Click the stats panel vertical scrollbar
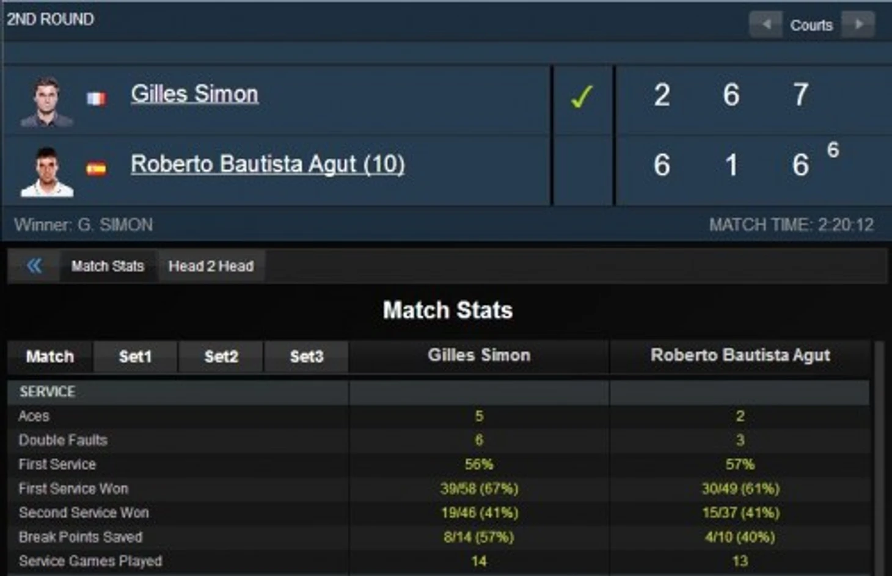892x576 pixels. pyautogui.click(x=880, y=458)
